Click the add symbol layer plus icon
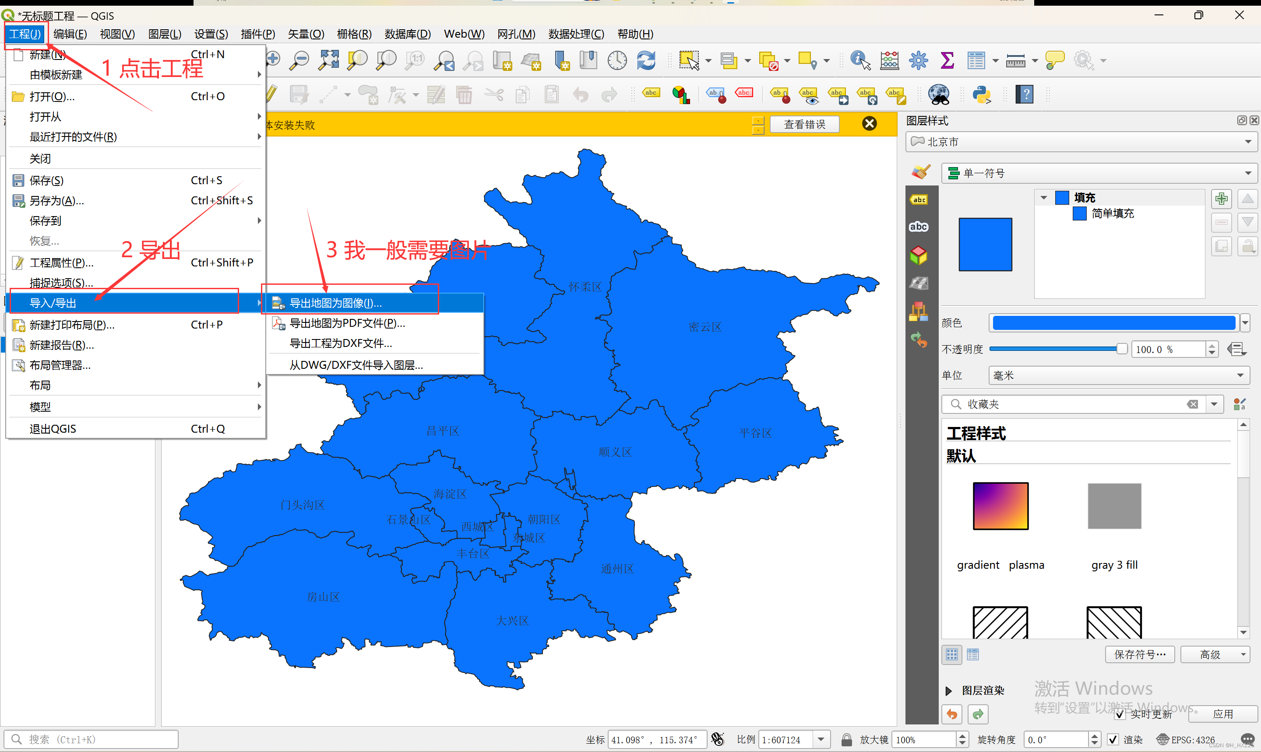The height and width of the screenshot is (752, 1261). [1221, 199]
